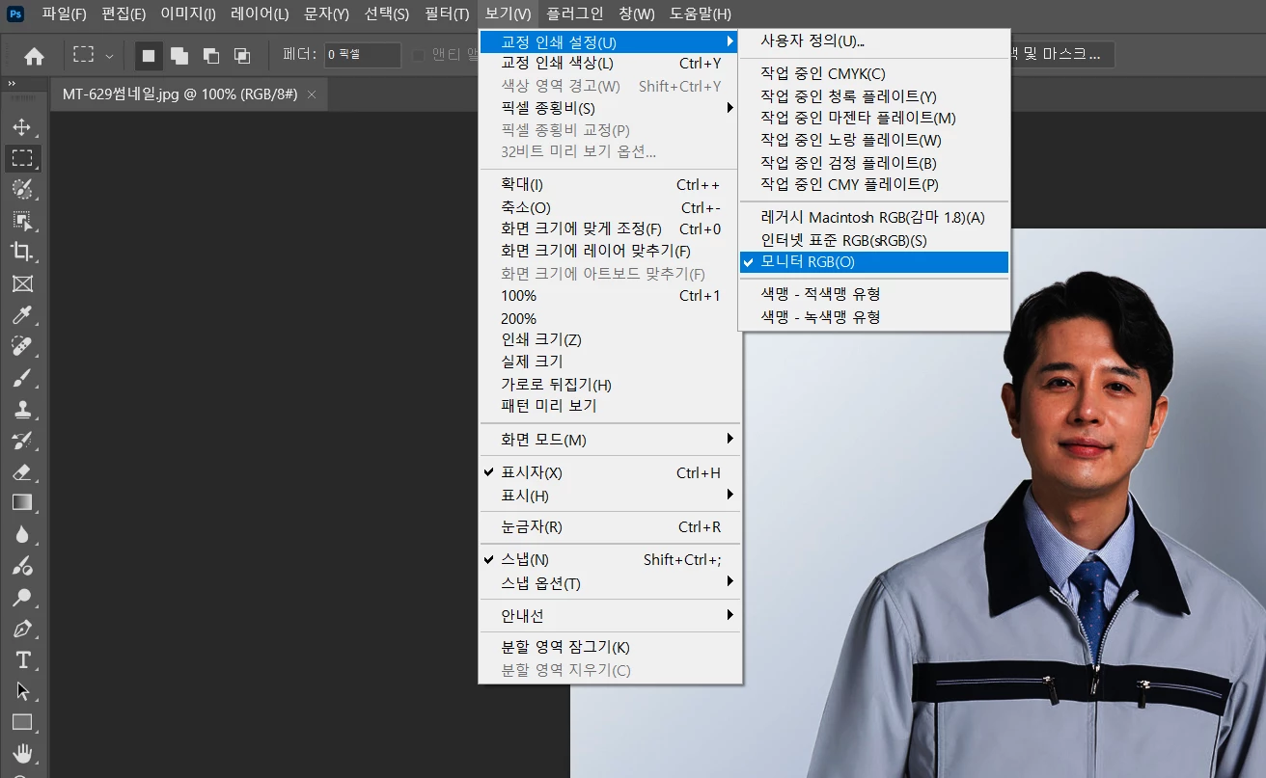Open the 이미지(I) menu
The width and height of the screenshot is (1266, 778).
[x=188, y=13]
